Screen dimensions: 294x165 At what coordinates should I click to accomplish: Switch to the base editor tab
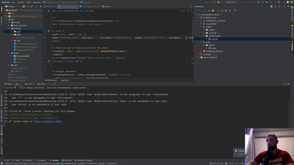coord(107,6)
